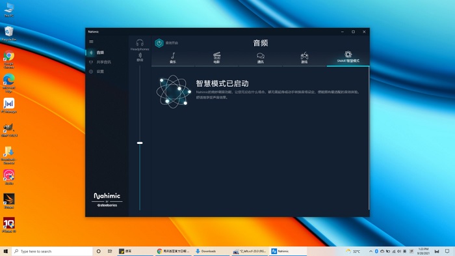Click the volume slider handle
Image resolution: width=455 pixels, height=256 pixels.
[x=140, y=143]
